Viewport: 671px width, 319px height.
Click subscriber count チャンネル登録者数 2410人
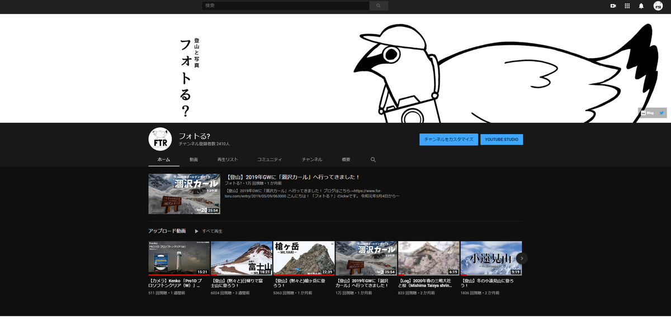[x=204, y=144]
